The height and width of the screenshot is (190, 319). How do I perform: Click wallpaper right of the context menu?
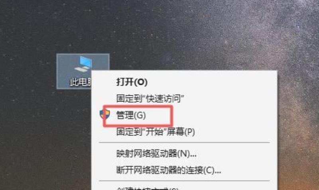(x=298, y=122)
